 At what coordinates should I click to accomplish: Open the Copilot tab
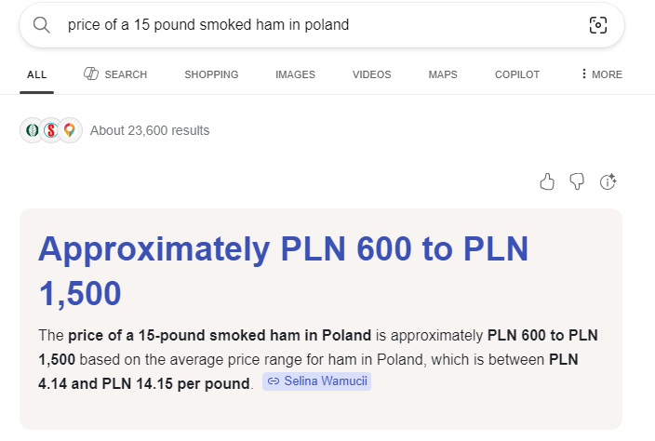(517, 74)
